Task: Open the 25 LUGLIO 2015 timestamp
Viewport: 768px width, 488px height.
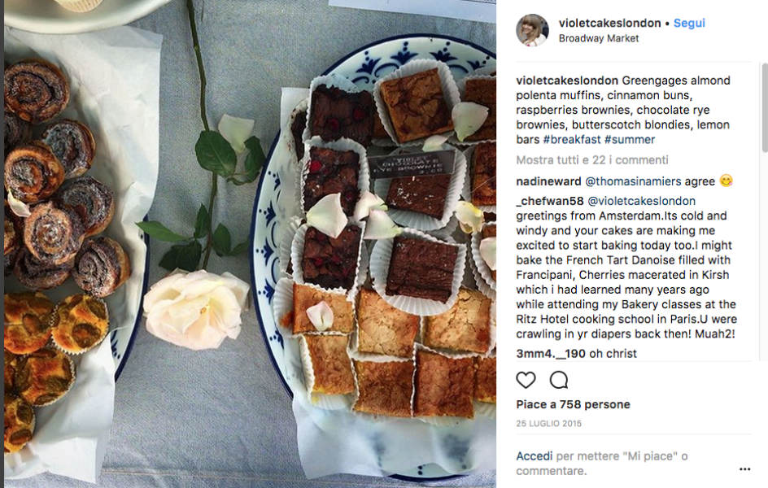Action: [548, 424]
